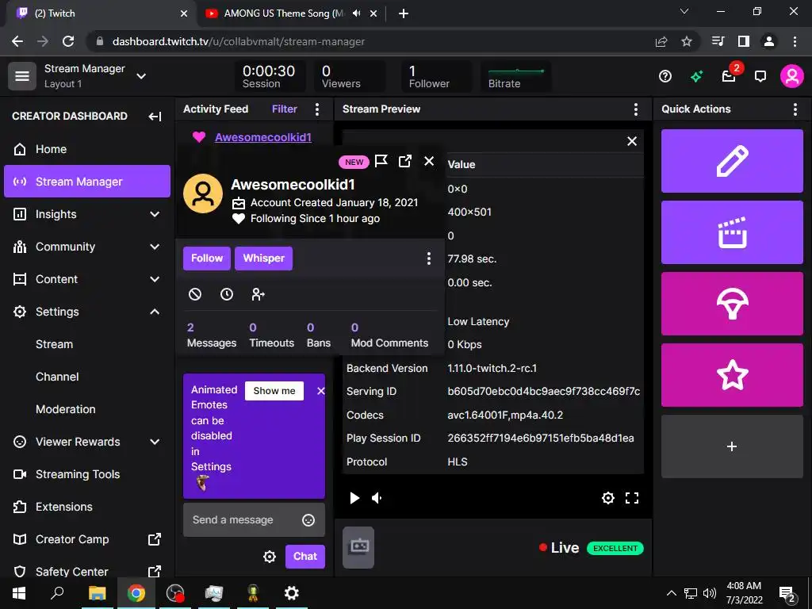Ban the user with the ban icon
The width and height of the screenshot is (812, 609).
tap(195, 294)
